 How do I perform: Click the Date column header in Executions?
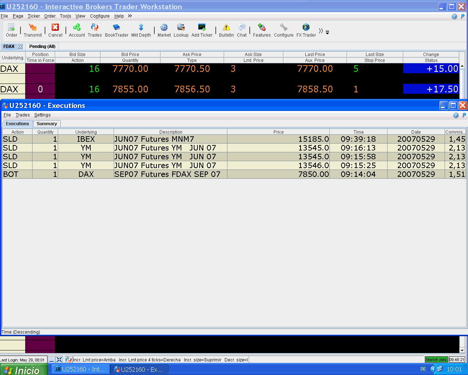point(416,132)
